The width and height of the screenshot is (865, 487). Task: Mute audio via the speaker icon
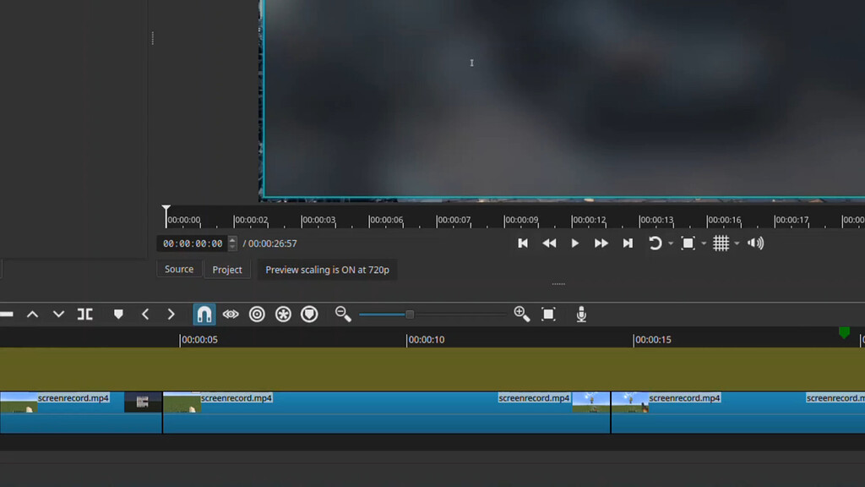755,243
